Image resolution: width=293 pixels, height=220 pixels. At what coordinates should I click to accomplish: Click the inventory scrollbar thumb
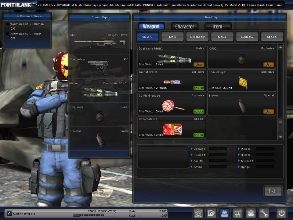point(280,121)
